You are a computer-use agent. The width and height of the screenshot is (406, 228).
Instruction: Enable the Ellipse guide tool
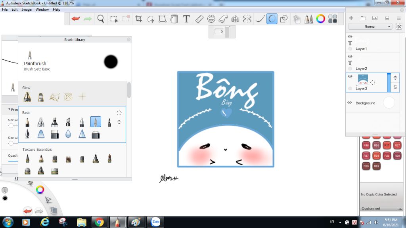pyautogui.click(x=211, y=19)
